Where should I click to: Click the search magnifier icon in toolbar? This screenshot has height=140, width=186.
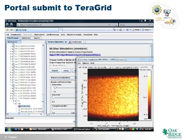pos(150,25)
